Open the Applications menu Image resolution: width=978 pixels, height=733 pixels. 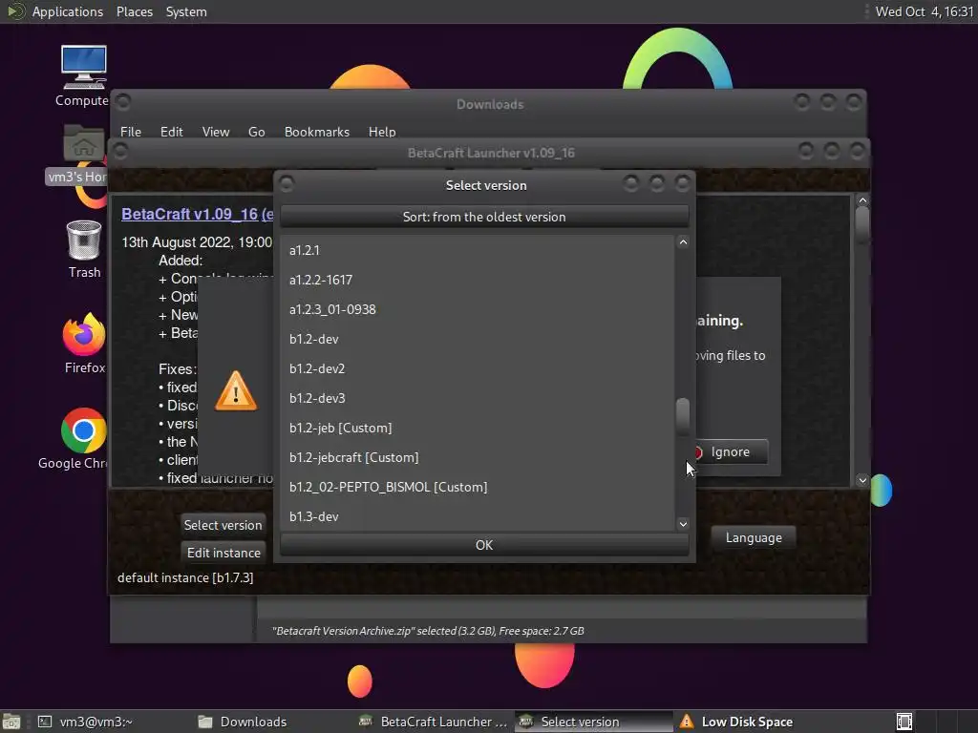[68, 11]
